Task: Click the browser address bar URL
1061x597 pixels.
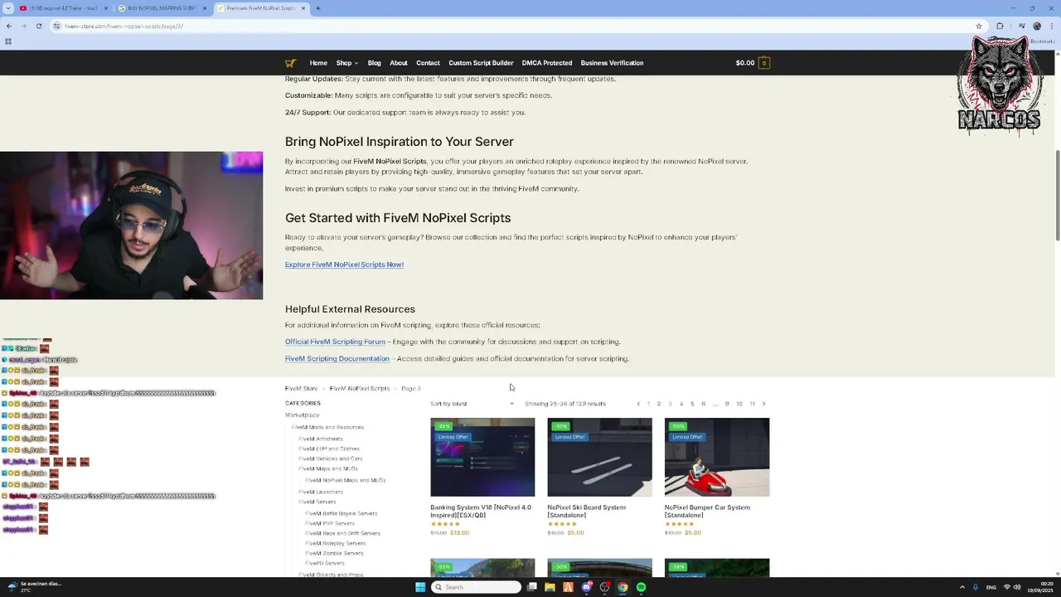Action: click(x=124, y=26)
